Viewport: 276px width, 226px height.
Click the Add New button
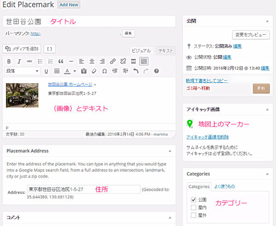coord(69,5)
